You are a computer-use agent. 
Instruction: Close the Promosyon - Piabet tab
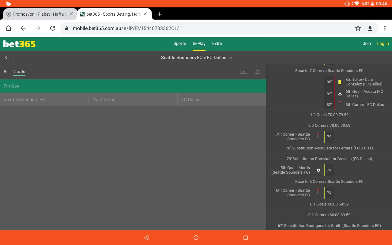[71, 14]
